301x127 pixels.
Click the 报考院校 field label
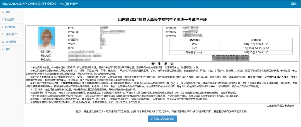pos(172,32)
